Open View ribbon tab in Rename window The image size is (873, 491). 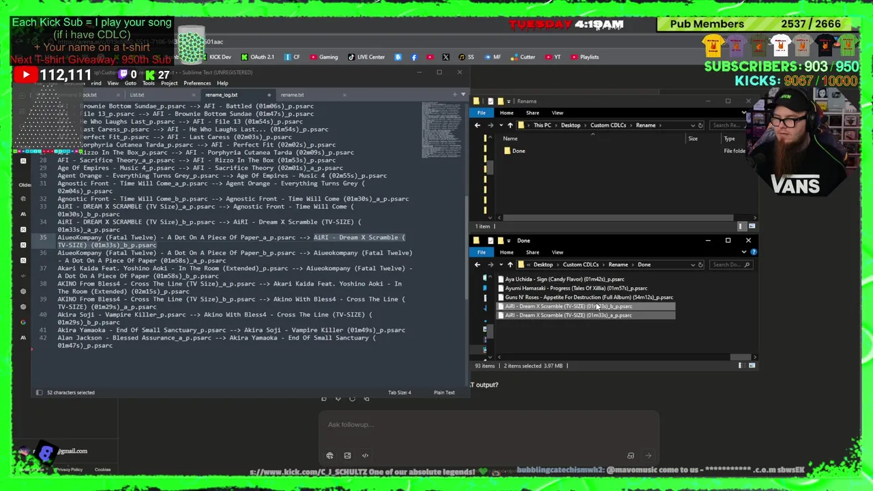point(557,113)
